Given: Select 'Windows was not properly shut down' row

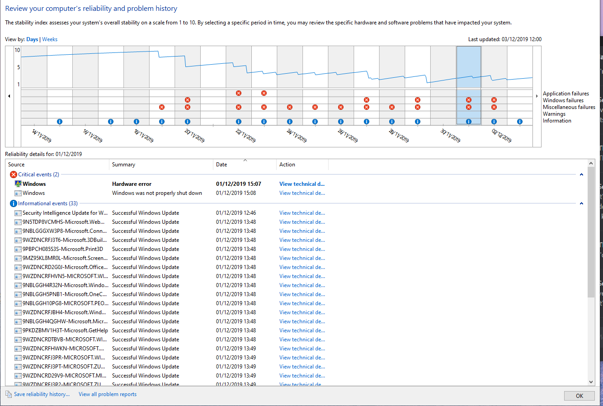Looking at the screenshot, I should pyautogui.click(x=296, y=193).
